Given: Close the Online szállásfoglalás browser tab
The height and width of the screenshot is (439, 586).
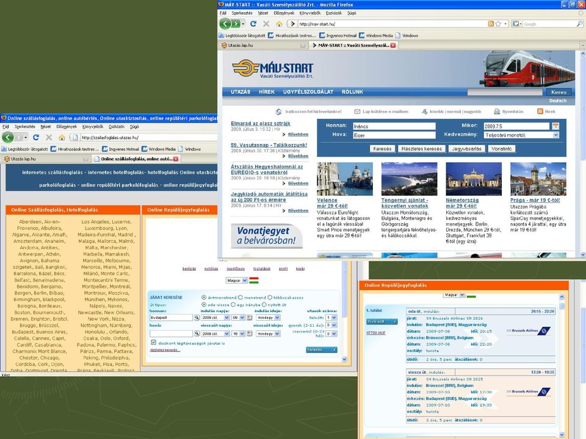Looking at the screenshot, I should (x=176, y=159).
